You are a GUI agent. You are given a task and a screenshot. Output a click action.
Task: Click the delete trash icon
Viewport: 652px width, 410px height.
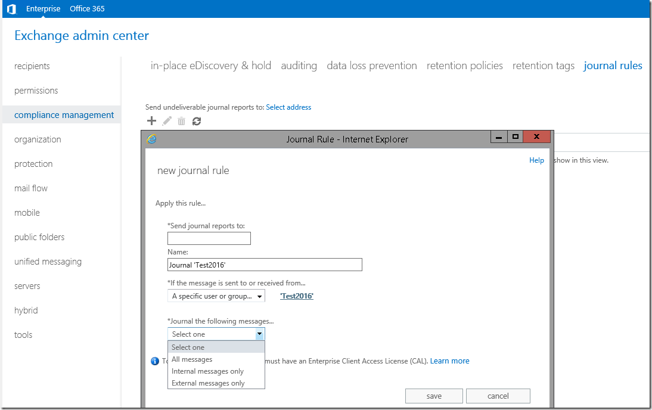pos(181,121)
